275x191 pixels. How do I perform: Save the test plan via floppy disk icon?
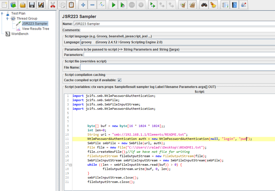tap(32, 5)
